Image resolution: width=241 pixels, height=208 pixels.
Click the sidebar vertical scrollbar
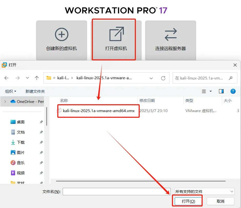tap(47, 116)
